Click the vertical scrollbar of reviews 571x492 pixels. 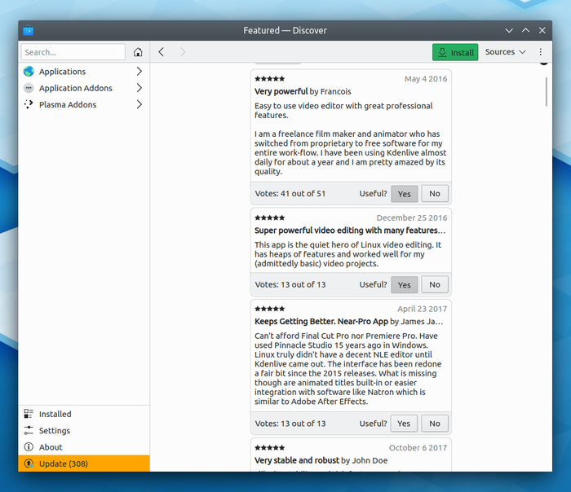pyautogui.click(x=547, y=91)
